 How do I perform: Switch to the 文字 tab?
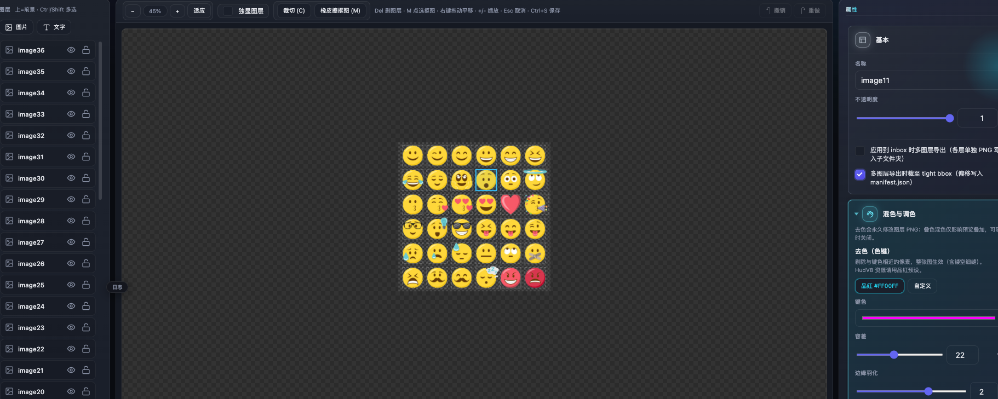click(54, 27)
